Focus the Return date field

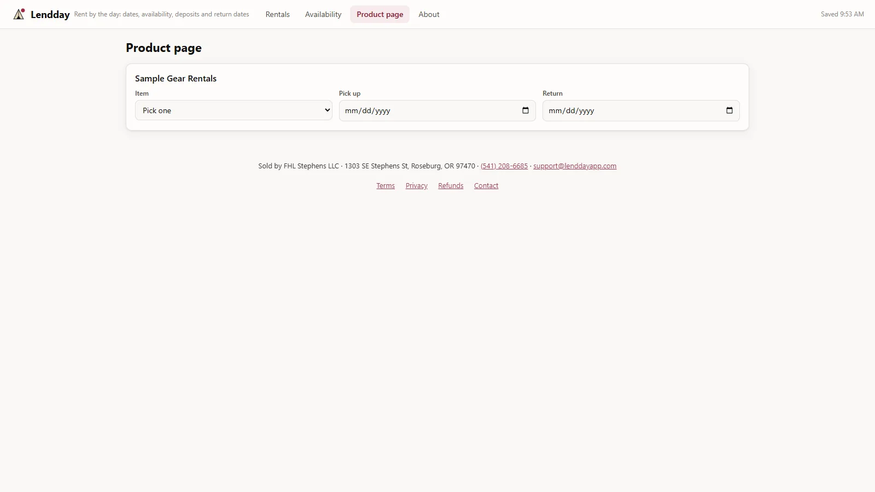point(641,110)
